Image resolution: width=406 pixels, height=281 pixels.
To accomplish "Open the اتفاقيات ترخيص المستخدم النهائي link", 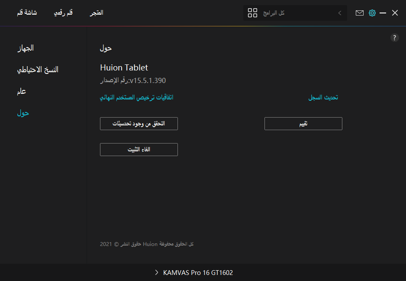I will point(136,97).
